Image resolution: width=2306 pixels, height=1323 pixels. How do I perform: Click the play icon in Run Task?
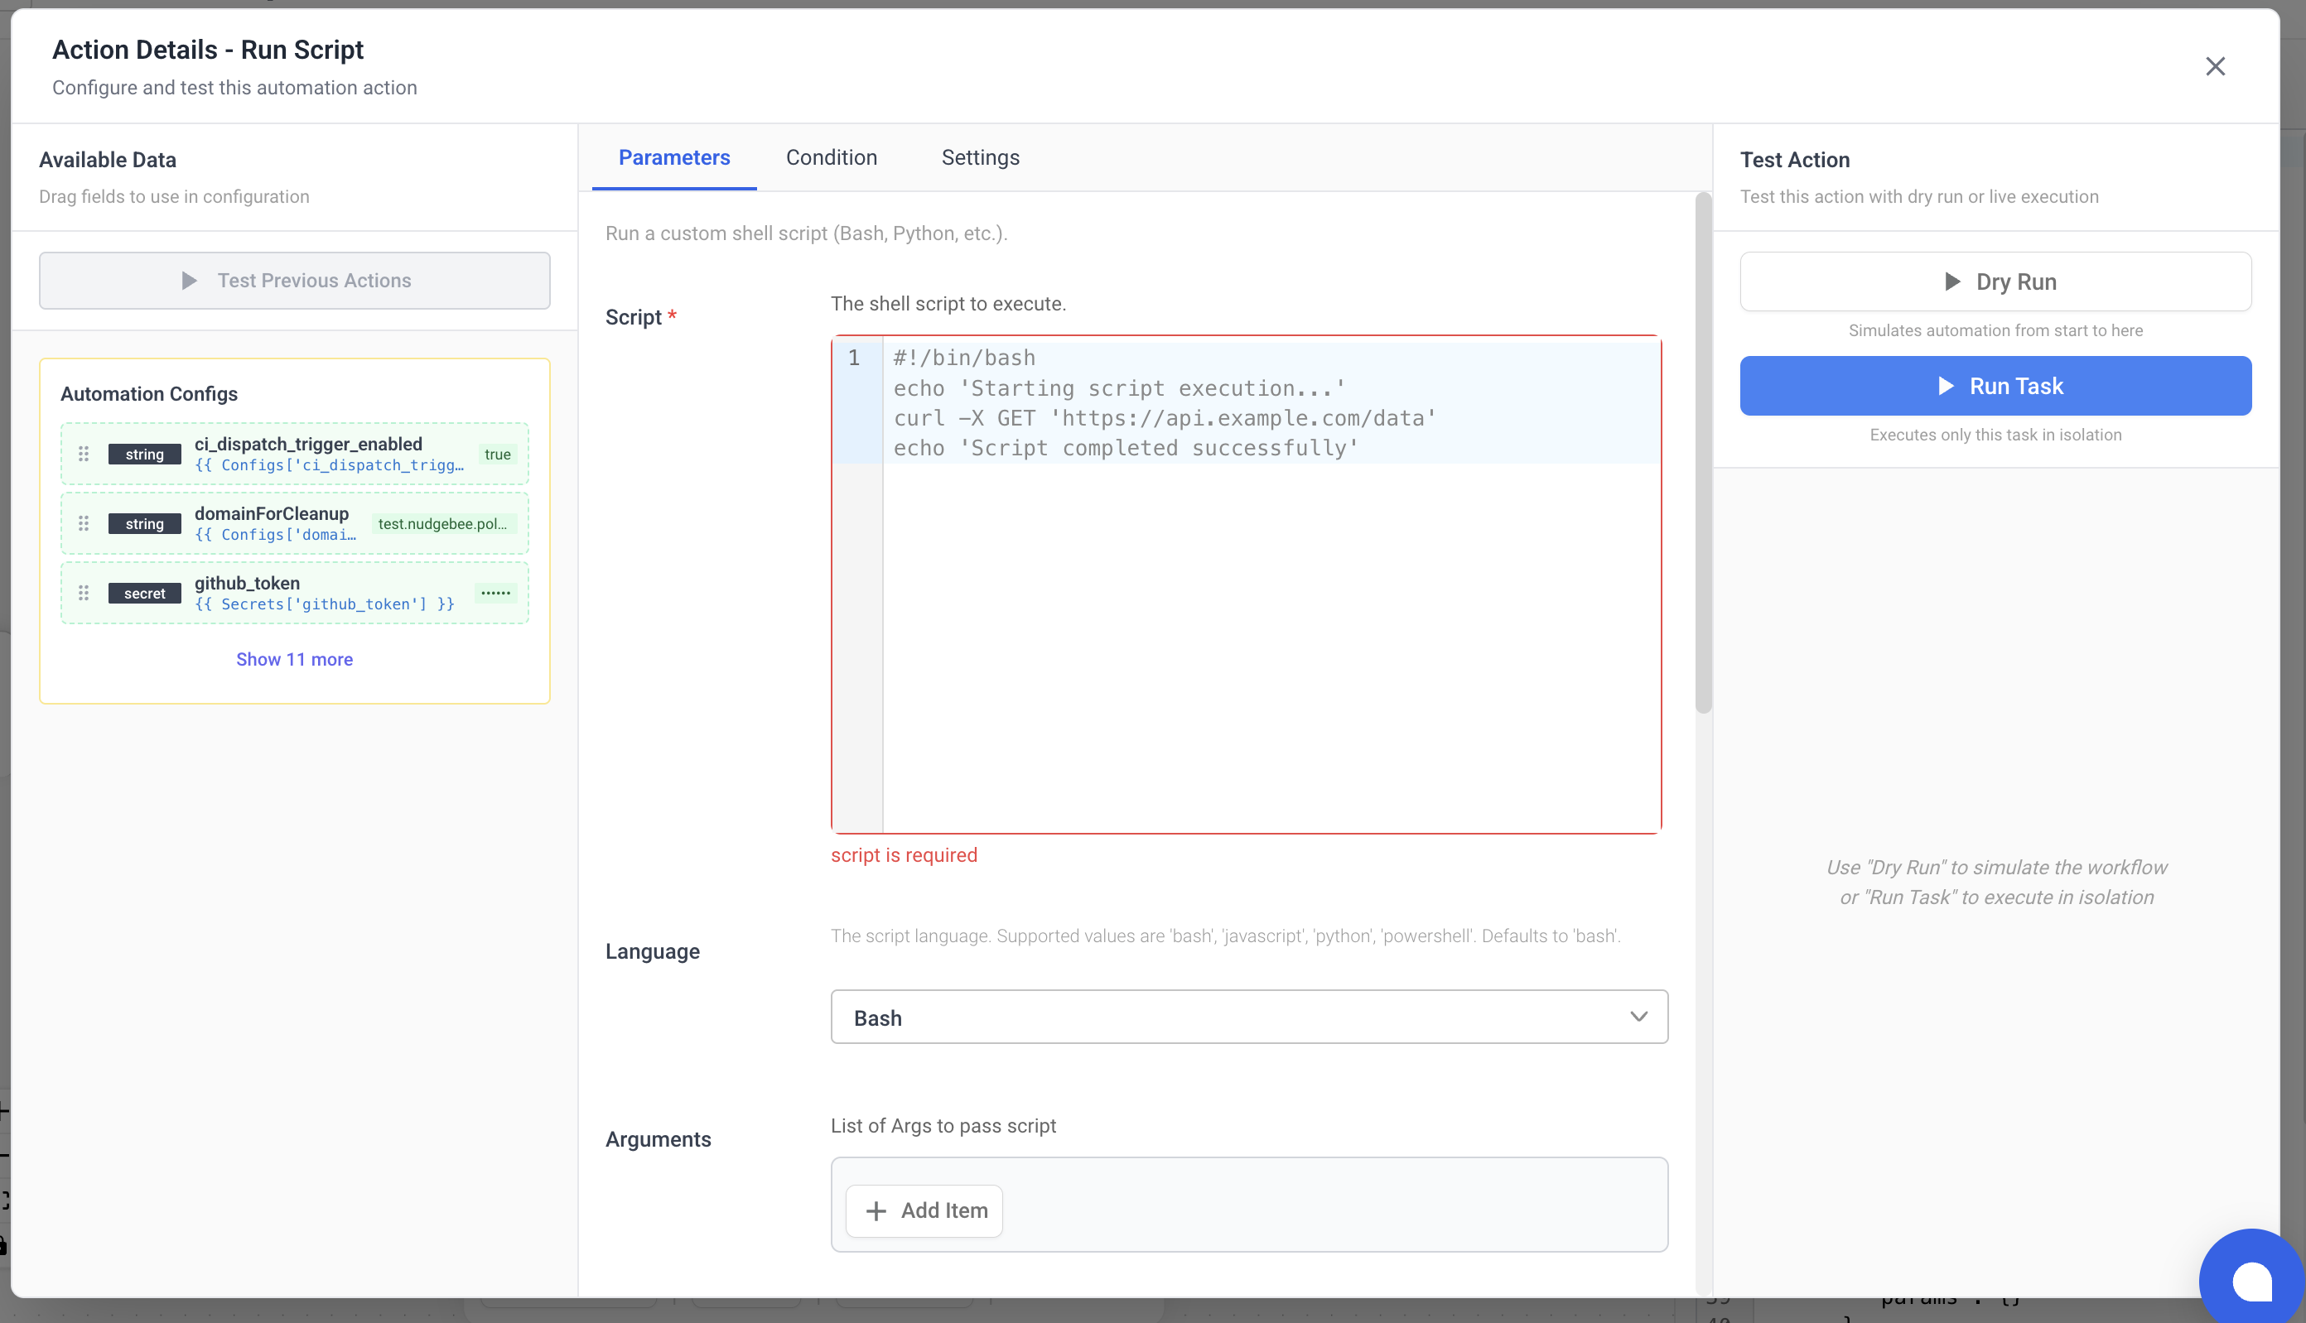1945,386
